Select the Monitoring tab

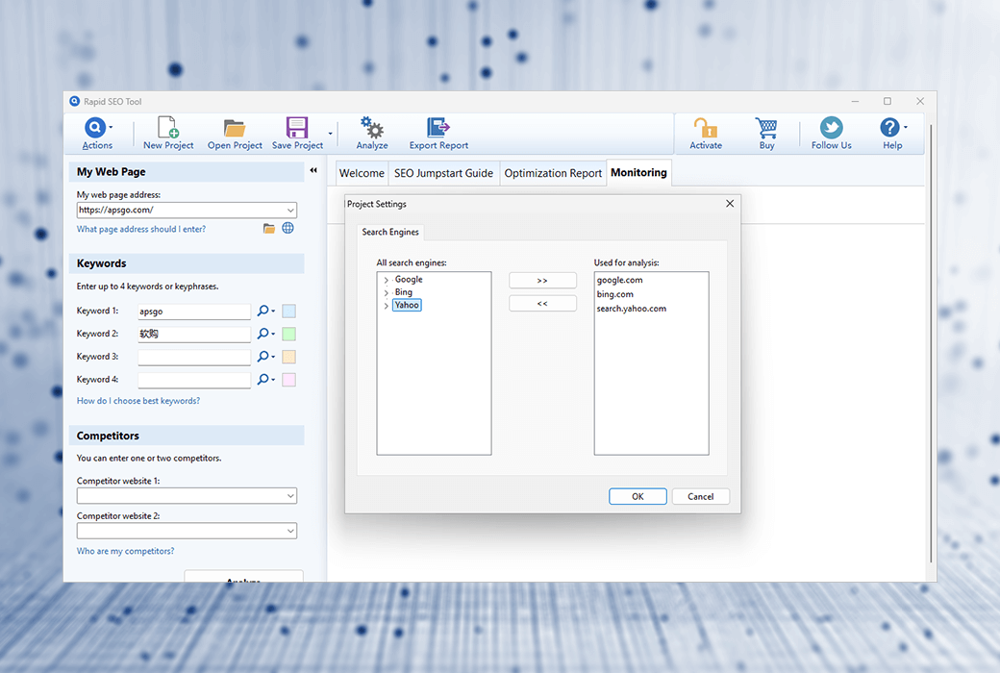(638, 172)
